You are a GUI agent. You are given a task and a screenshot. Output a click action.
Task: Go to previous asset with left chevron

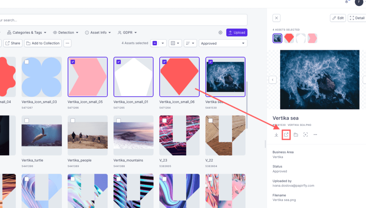(x=272, y=80)
